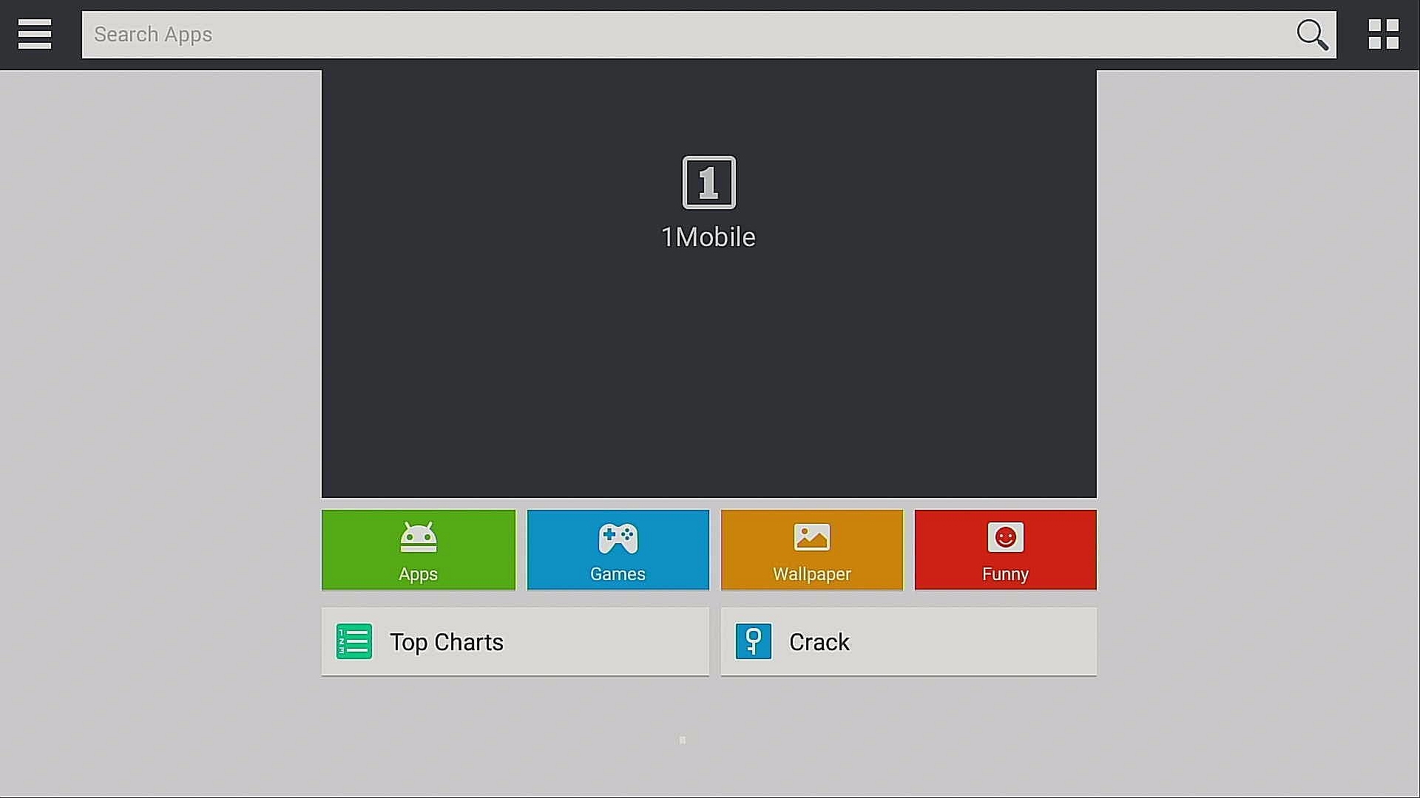
Task: Open the grid view icon
Action: (x=1383, y=34)
